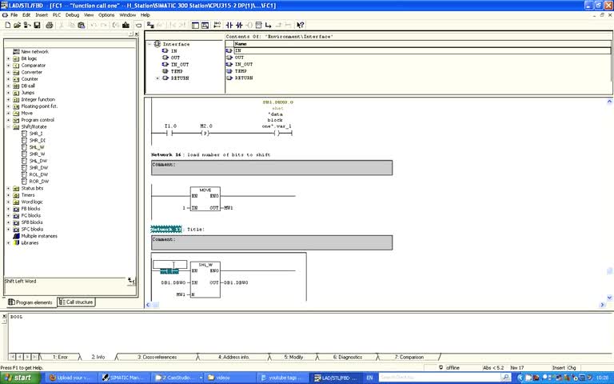Expand the RETURN interface node
Viewport: 614px width, 384px height.
(157, 78)
